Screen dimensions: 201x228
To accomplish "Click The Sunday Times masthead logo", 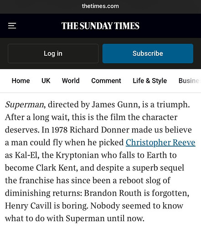I will [x=100, y=26].
